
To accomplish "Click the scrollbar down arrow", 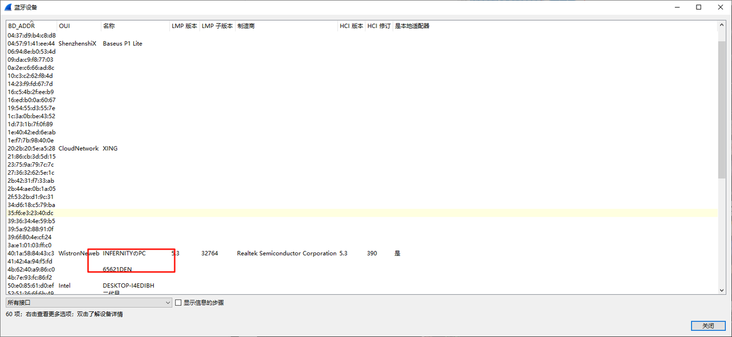I will [722, 290].
